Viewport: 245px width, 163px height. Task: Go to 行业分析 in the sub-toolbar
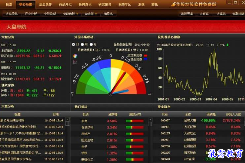pyautogui.click(x=31, y=14)
